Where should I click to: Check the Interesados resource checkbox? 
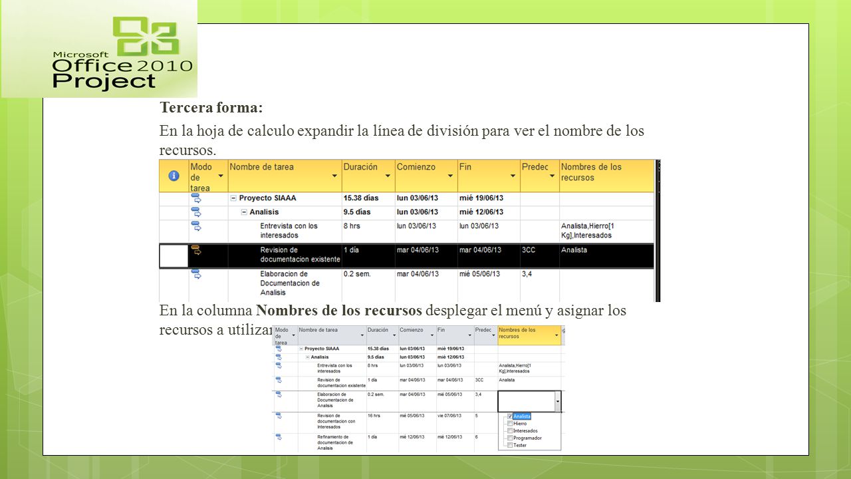510,430
